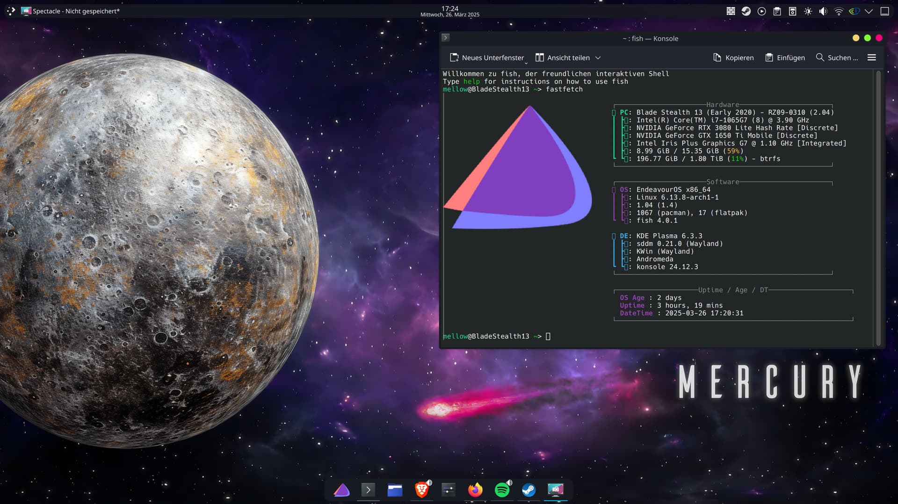Open the Konsole hamburger menu
This screenshot has width=898, height=504.
click(872, 58)
